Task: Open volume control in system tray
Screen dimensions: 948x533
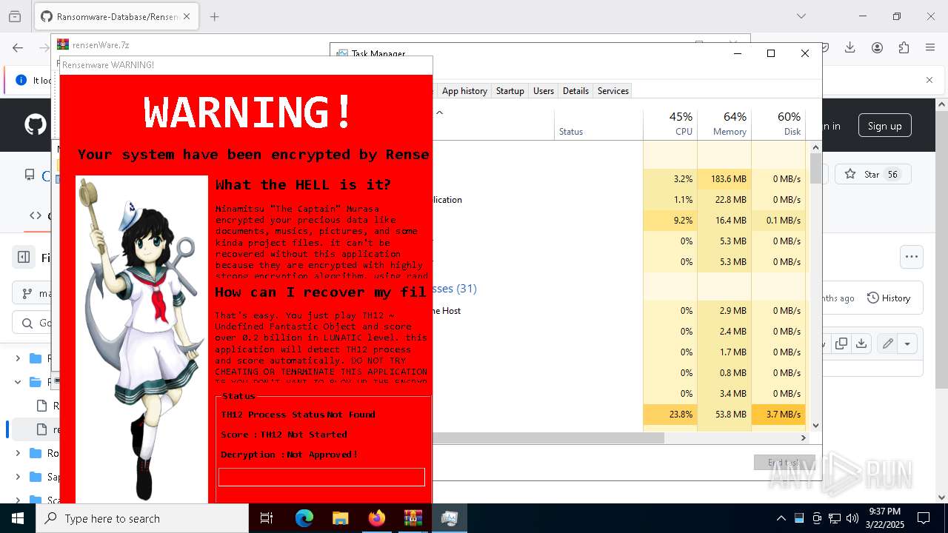Action: [852, 518]
